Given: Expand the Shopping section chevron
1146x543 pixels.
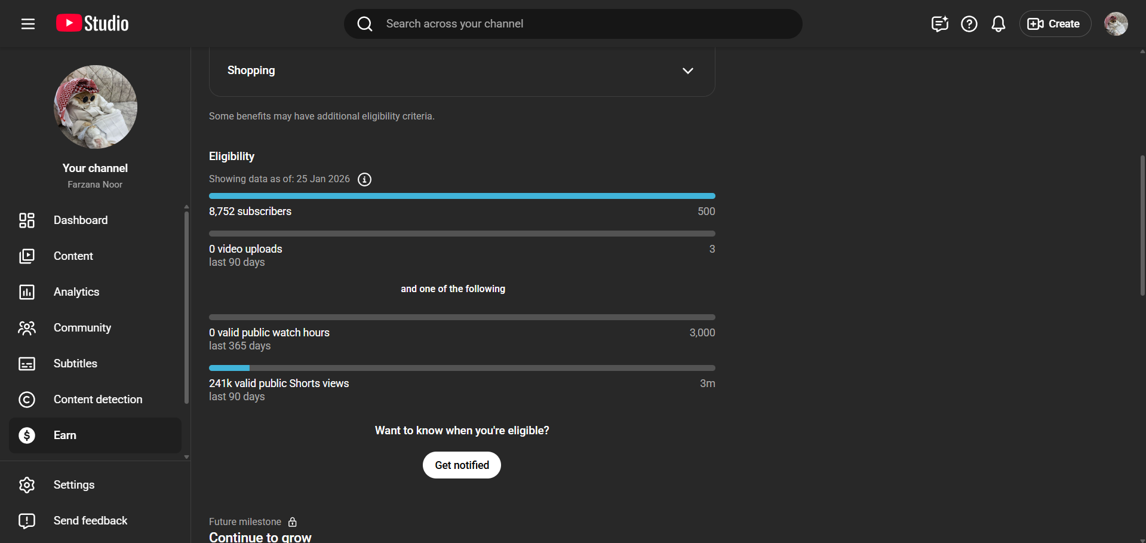Looking at the screenshot, I should click(x=687, y=70).
